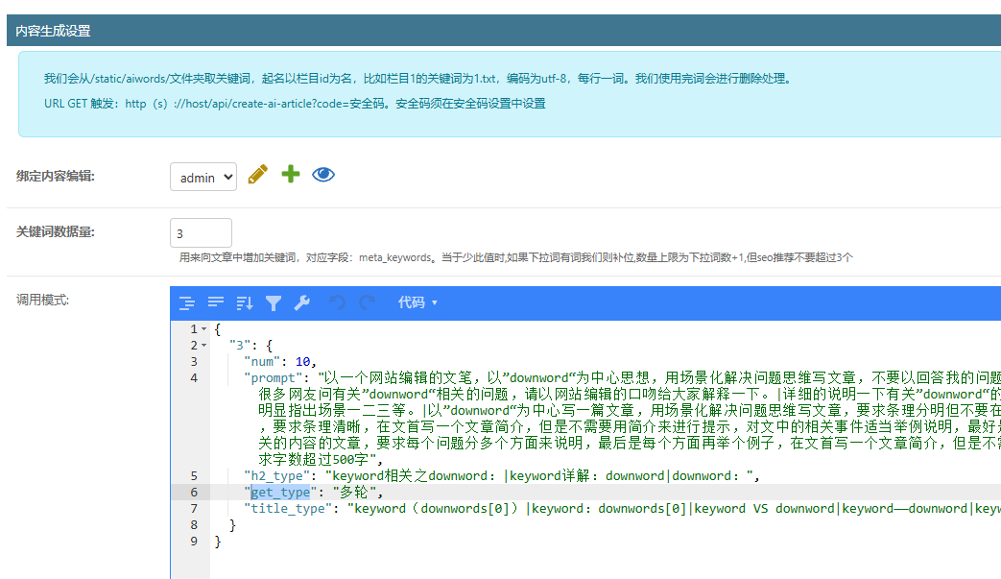Open the 代码 mode dropdown menu
Image resolution: width=1001 pixels, height=579 pixels.
pyautogui.click(x=417, y=302)
